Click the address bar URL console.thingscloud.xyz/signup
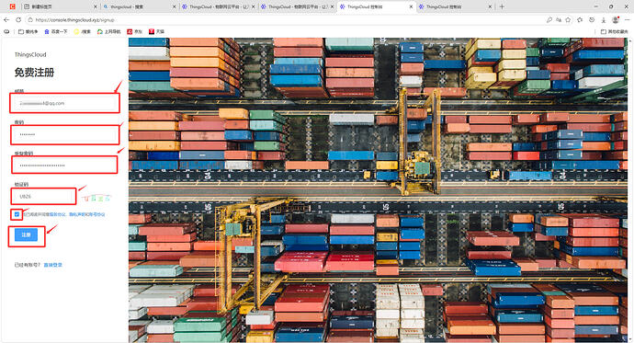 tap(75, 20)
